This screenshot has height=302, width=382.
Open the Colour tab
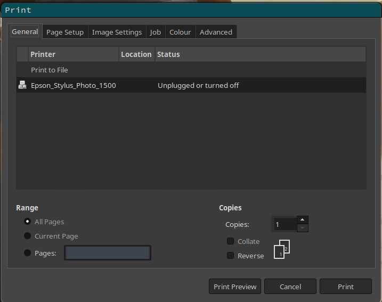[x=180, y=32]
